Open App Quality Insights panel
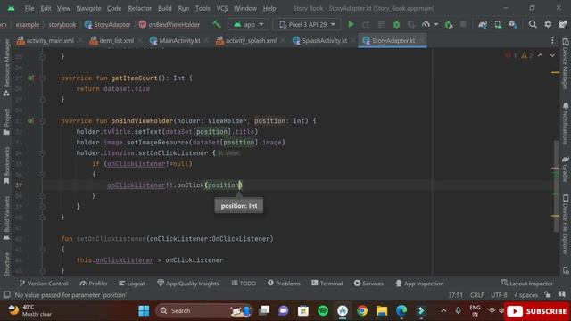This screenshot has width=571, height=321. coord(188,284)
